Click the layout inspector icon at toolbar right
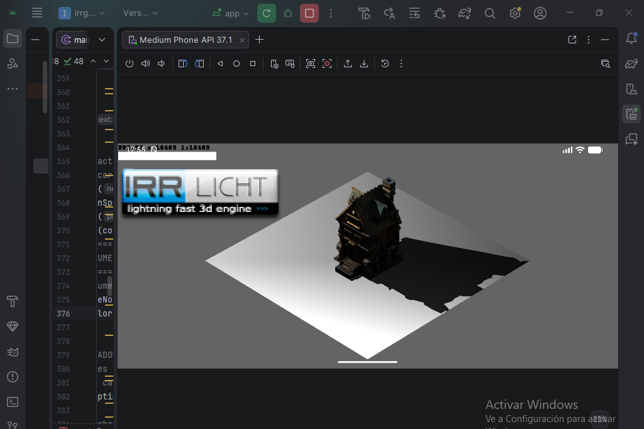 [x=606, y=64]
